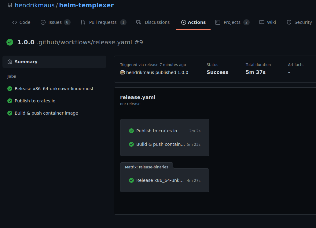Select the Actions tab

point(193,22)
